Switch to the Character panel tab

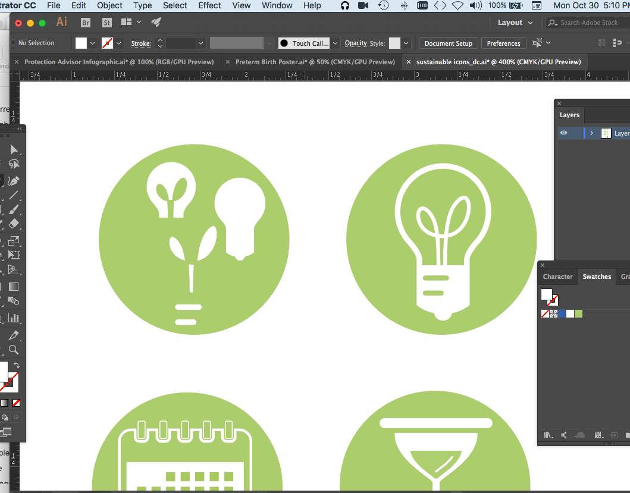[557, 277]
